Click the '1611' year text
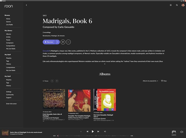 45,15
